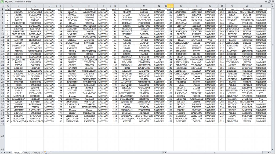Open the filter dropdown in column C
Screen dimensions: 275x154
pyautogui.click(x=42, y=9)
